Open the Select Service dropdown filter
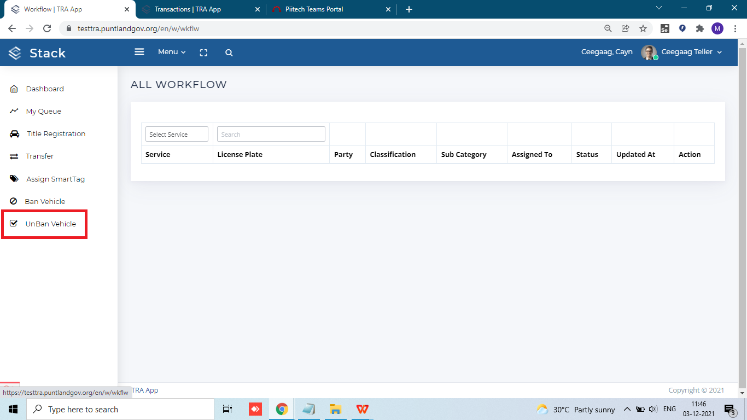 (177, 134)
